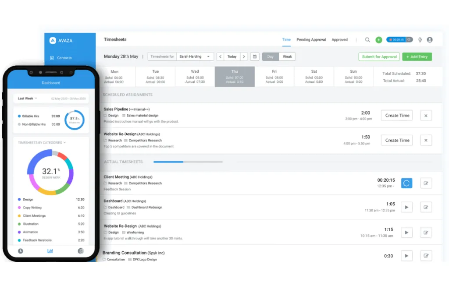Open the Sarah Harding user dropdown
The image size is (449, 289).
click(196, 56)
